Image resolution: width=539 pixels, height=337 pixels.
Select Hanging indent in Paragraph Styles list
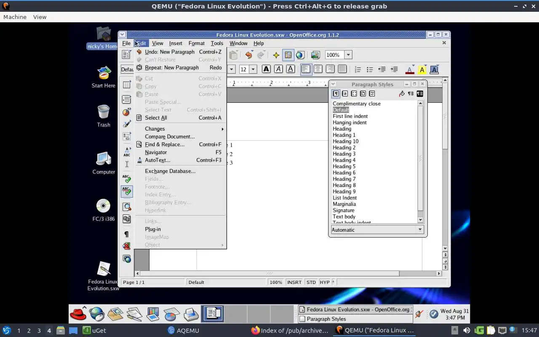coord(350,123)
